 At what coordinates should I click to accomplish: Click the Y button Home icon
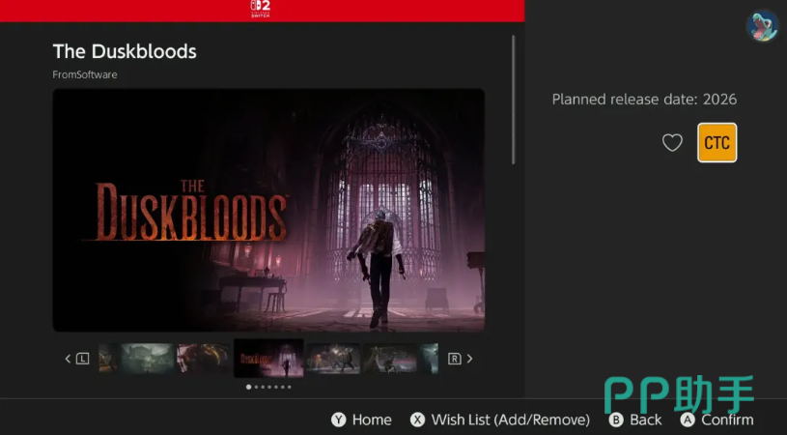pos(339,420)
